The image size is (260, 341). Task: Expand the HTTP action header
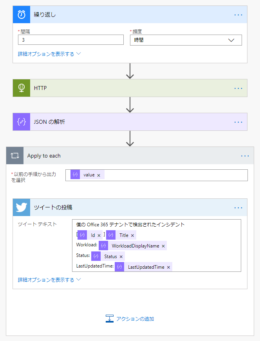coord(130,88)
